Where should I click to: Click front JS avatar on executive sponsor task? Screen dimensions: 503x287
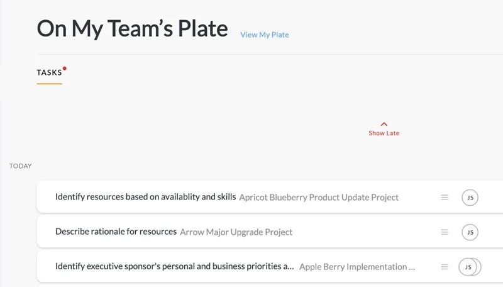point(467,267)
